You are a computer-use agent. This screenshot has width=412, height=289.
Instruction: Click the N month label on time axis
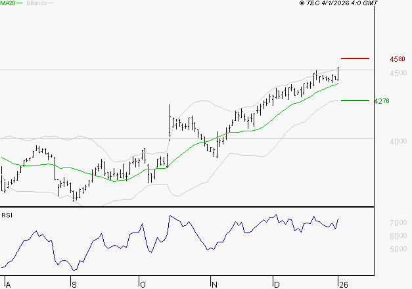tap(214, 285)
